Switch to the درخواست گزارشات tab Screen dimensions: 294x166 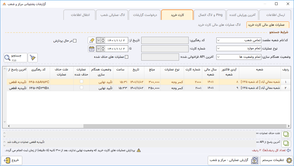coord(145,15)
